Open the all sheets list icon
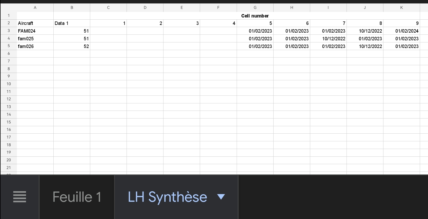Screen dimensions: 428x219 pos(20,197)
